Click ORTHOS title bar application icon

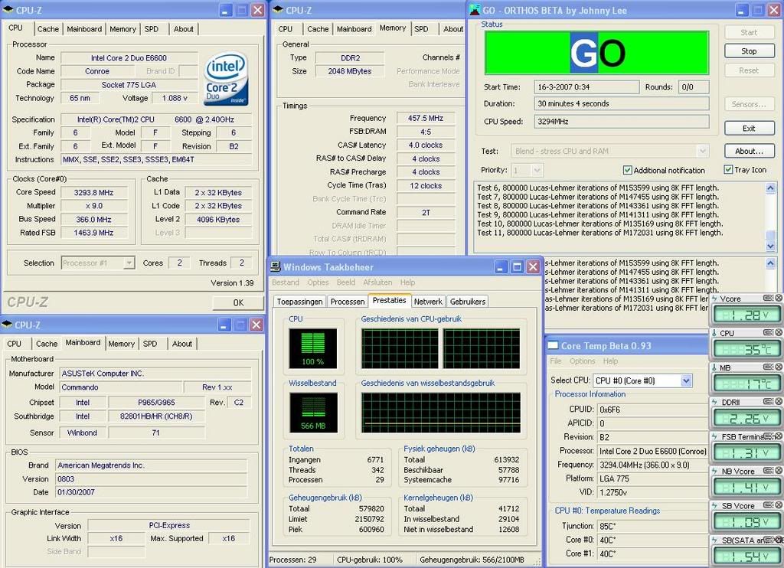tap(475, 10)
